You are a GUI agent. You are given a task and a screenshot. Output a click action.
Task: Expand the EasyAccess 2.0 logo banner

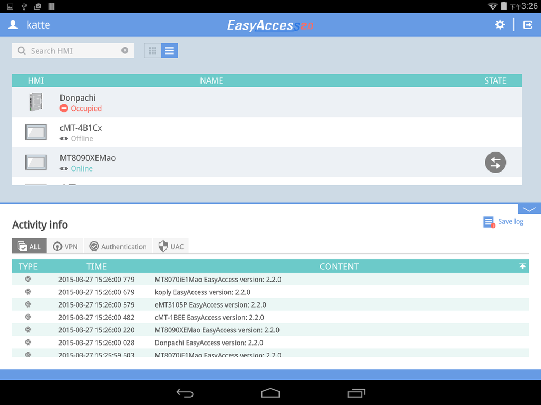coord(269,24)
